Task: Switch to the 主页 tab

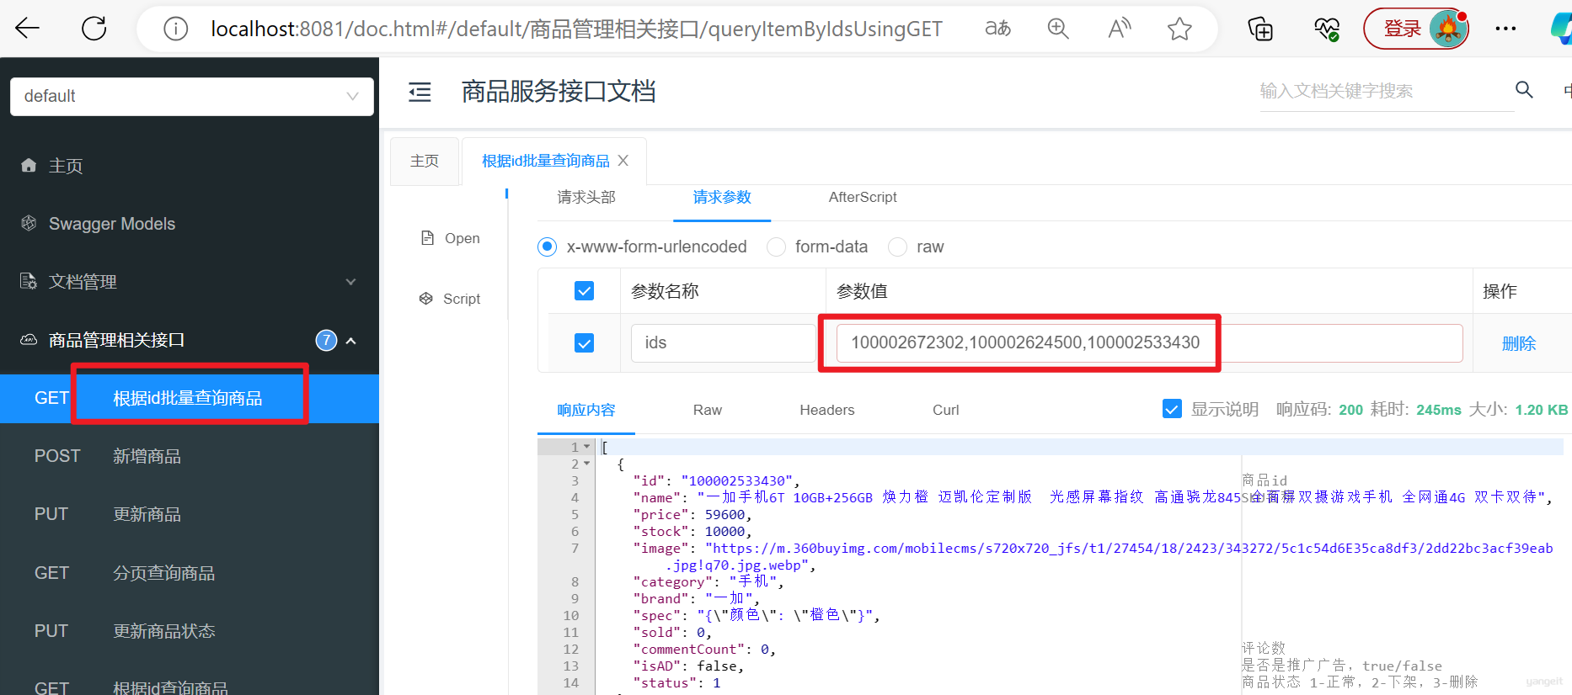Action: (425, 161)
